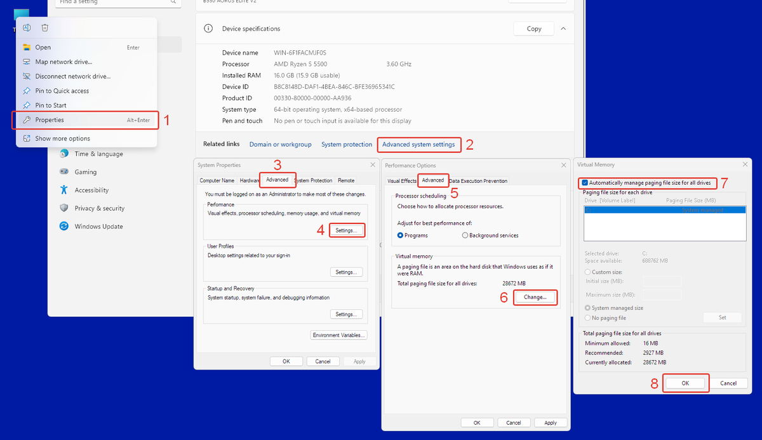
Task: Click the Maximum size (MB) field
Action: (662, 295)
